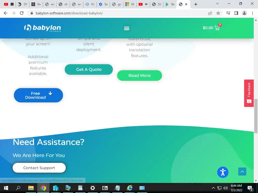Switch to the Ne tab
This screenshot has width=258, height=193.
point(36,4)
